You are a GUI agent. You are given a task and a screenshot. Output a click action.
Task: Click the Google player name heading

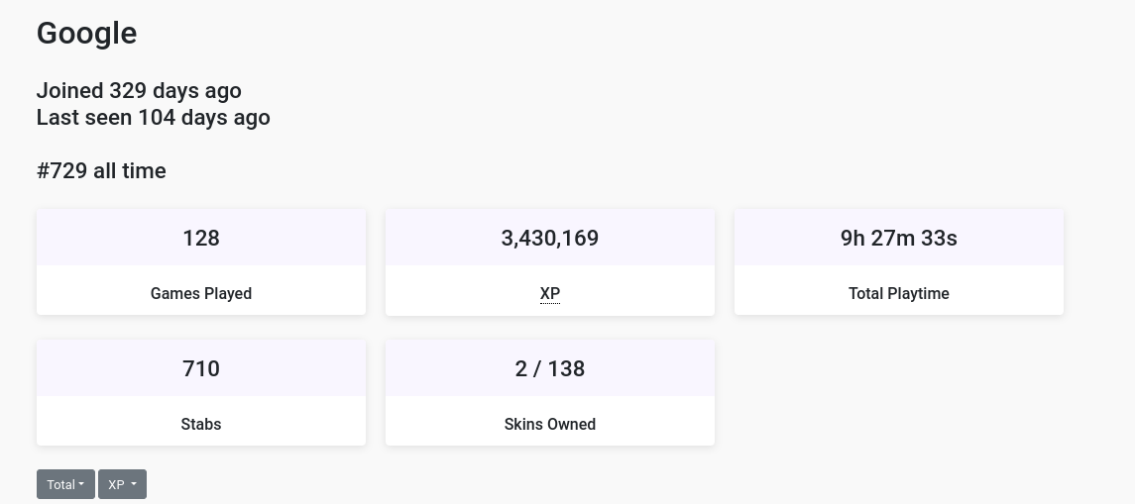click(x=87, y=33)
